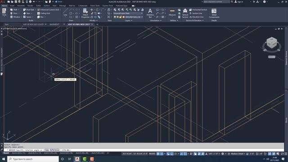Expand the Roof Slab dropdown arrow
Screen dimensions: 288x162
pos(35,10)
